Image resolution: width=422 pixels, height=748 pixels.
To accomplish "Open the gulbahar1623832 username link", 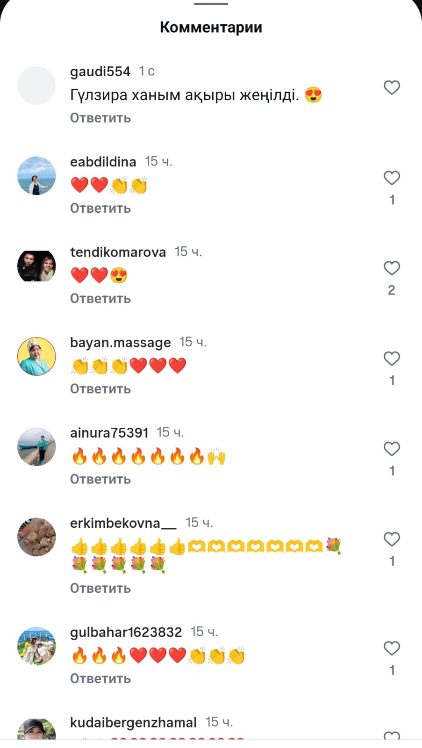I will click(126, 632).
